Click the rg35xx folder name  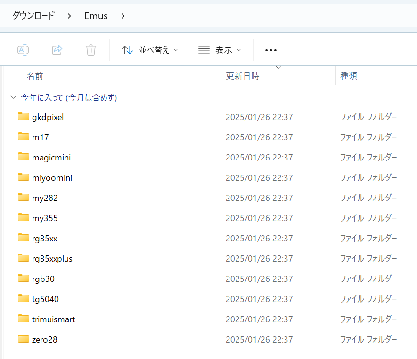point(44,239)
